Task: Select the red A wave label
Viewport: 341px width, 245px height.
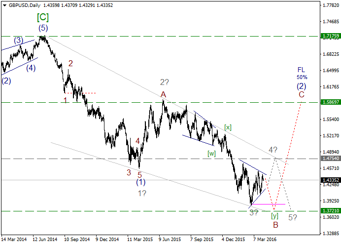Action: [163, 95]
